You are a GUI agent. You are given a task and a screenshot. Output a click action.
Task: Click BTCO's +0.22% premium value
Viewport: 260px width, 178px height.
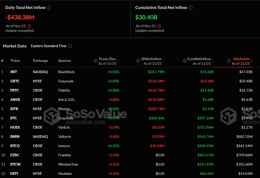113,146
